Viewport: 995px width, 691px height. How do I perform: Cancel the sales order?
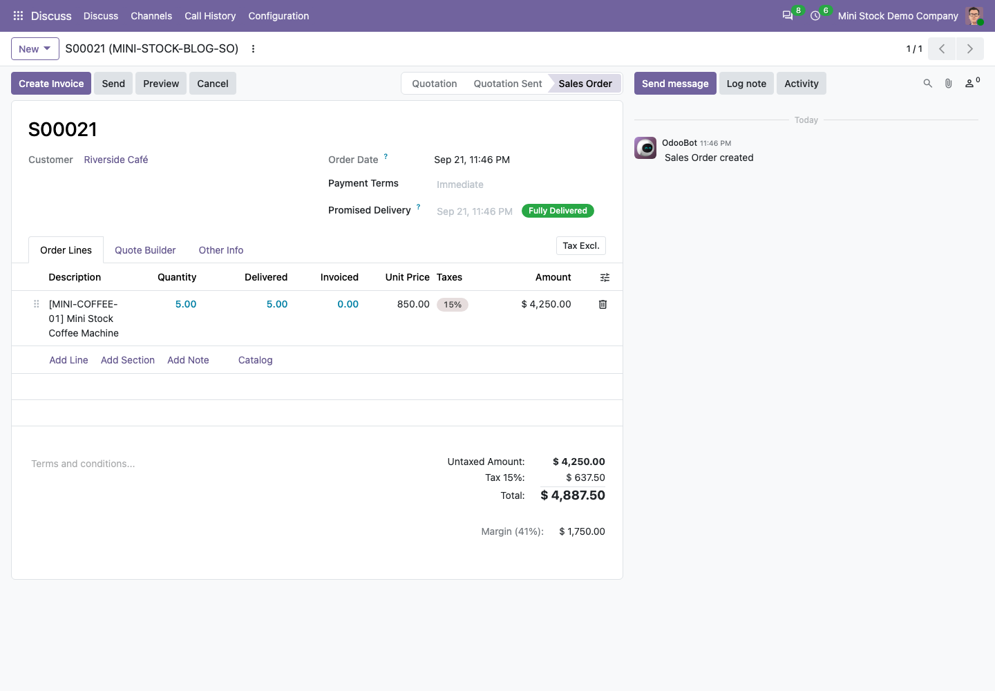213,84
